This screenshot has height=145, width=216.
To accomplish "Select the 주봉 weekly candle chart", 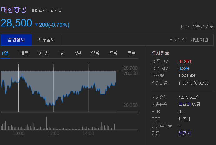I will click(x=113, y=53).
